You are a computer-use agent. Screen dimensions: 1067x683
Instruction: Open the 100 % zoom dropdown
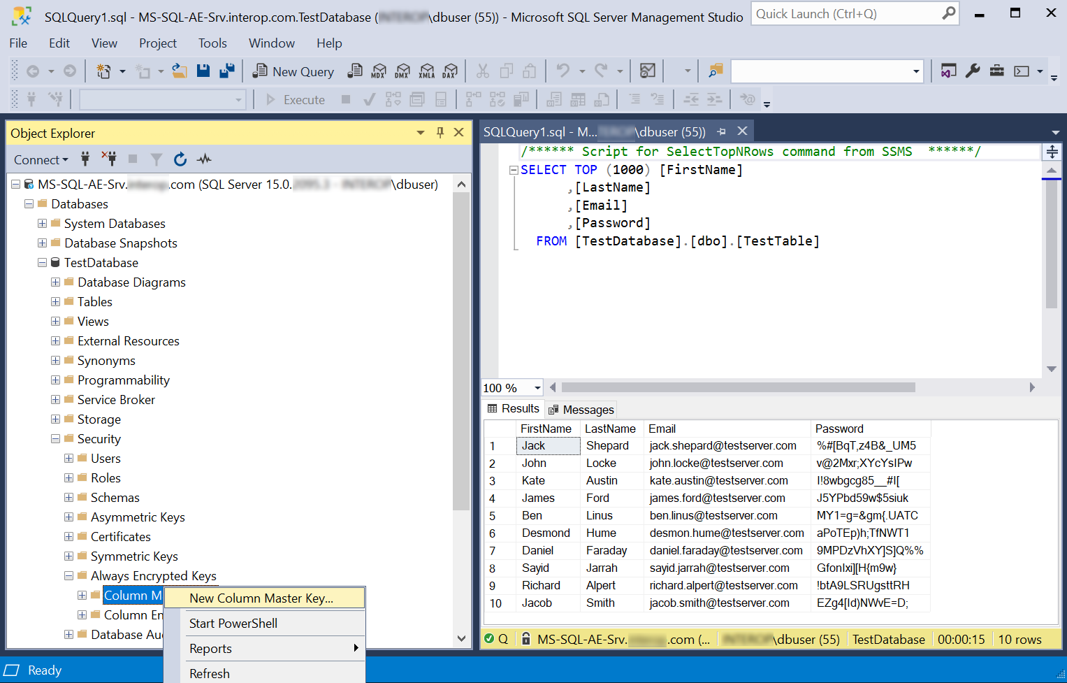point(537,388)
